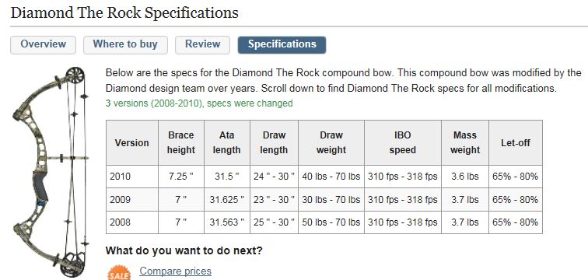Click the Brace height column header
Viewport: 588px width, 280px height.
click(x=181, y=143)
